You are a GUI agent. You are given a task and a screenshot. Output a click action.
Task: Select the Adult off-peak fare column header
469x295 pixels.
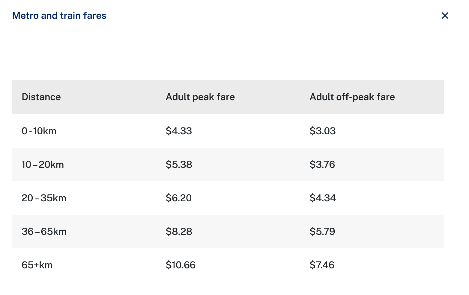coord(352,97)
